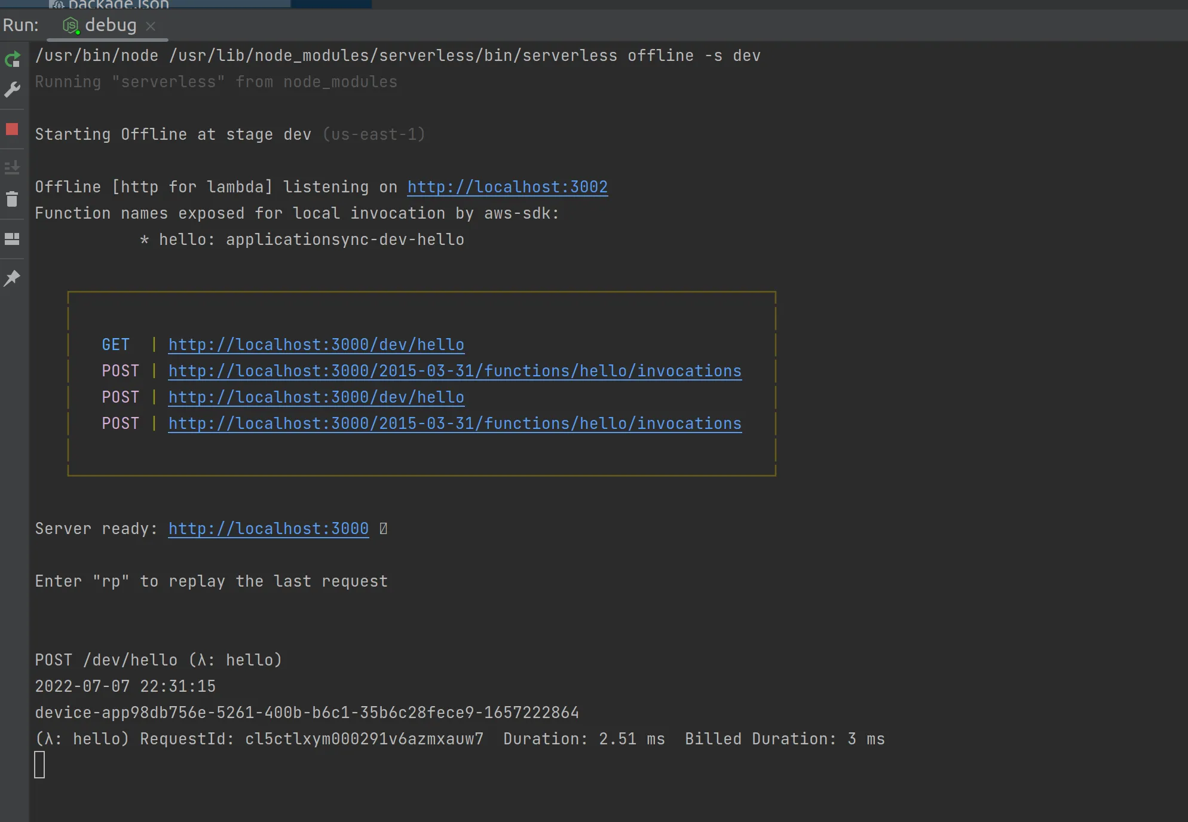Open the POST localhost:3000/dev/hello link
Screen dimensions: 1188x822
(316, 397)
